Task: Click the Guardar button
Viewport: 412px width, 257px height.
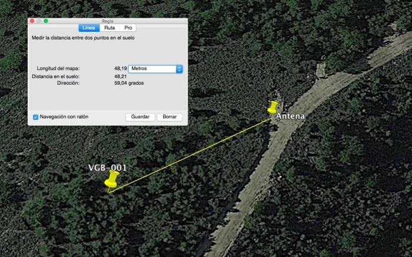Action: (140, 117)
